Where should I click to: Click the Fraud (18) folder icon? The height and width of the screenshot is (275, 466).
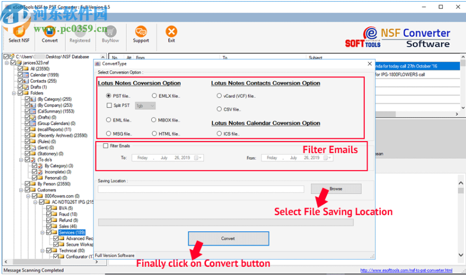(55, 214)
